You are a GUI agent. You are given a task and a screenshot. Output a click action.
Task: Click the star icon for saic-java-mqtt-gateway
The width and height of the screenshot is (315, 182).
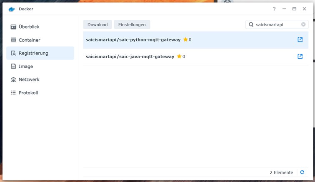179,57
